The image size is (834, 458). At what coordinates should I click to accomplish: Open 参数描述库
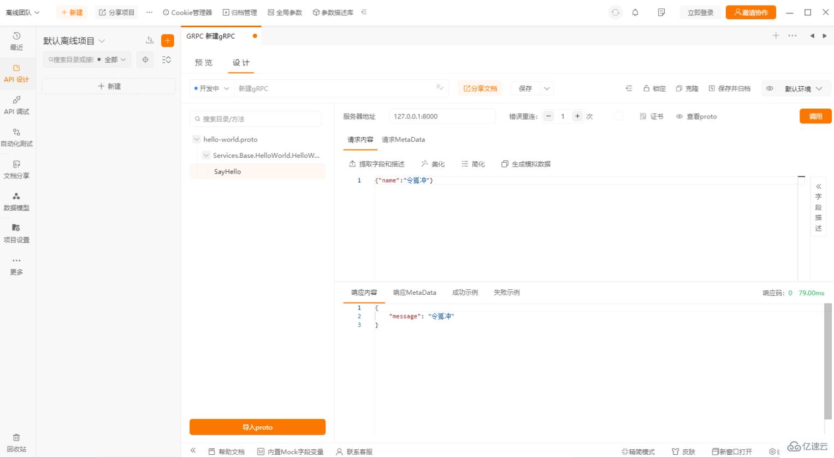(x=333, y=13)
